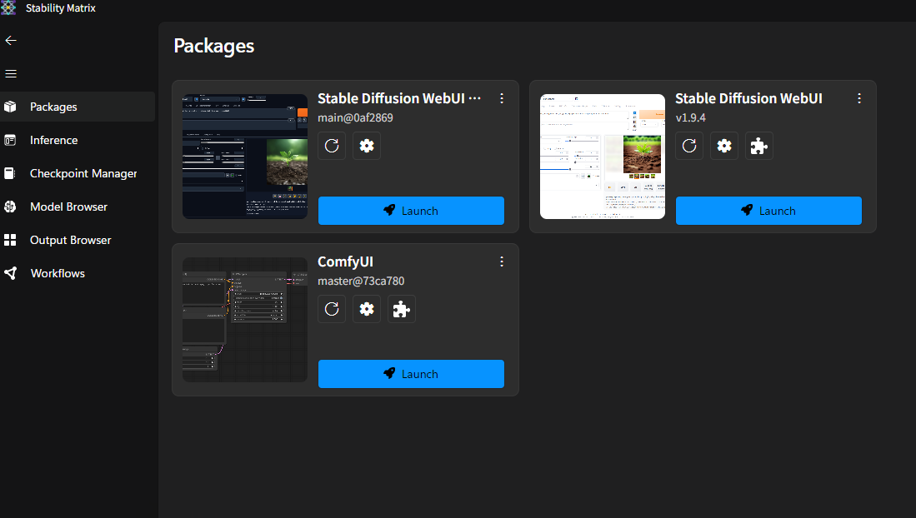The height and width of the screenshot is (518, 916).
Task: Click the Workflows icon
Action: click(10, 273)
